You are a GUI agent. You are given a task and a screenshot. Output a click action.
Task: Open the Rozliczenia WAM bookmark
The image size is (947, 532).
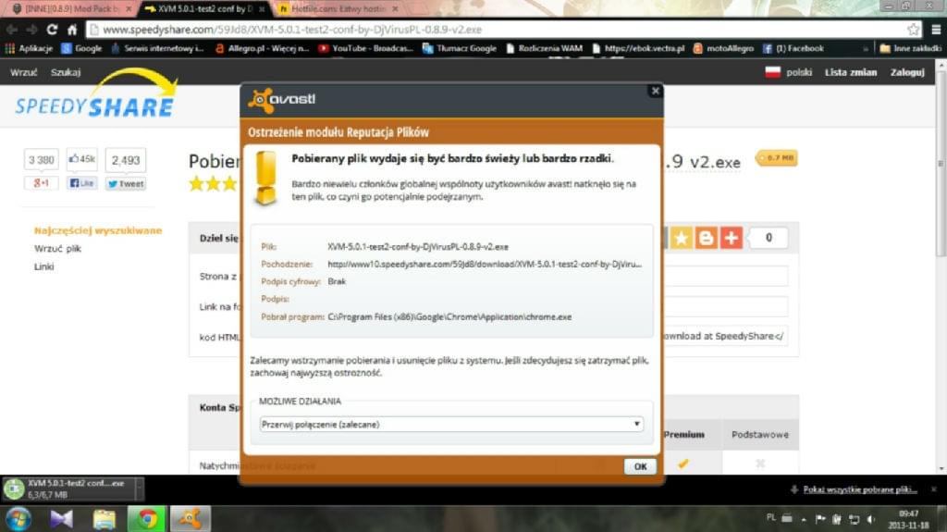click(544, 48)
